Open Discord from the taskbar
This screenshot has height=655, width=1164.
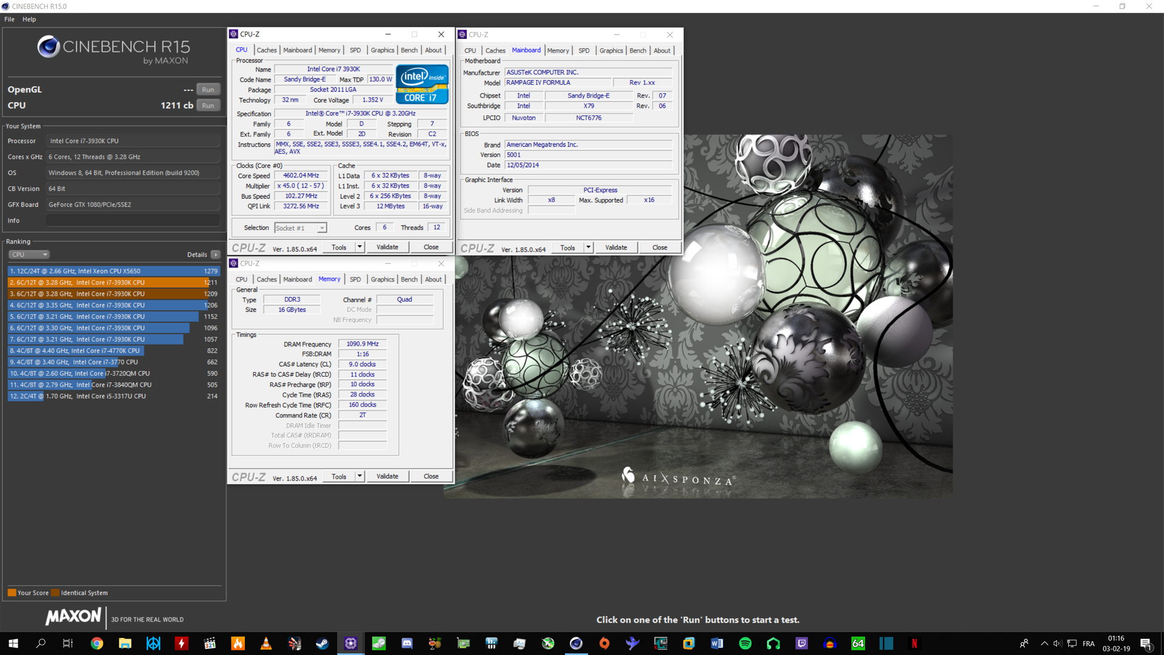(x=407, y=643)
